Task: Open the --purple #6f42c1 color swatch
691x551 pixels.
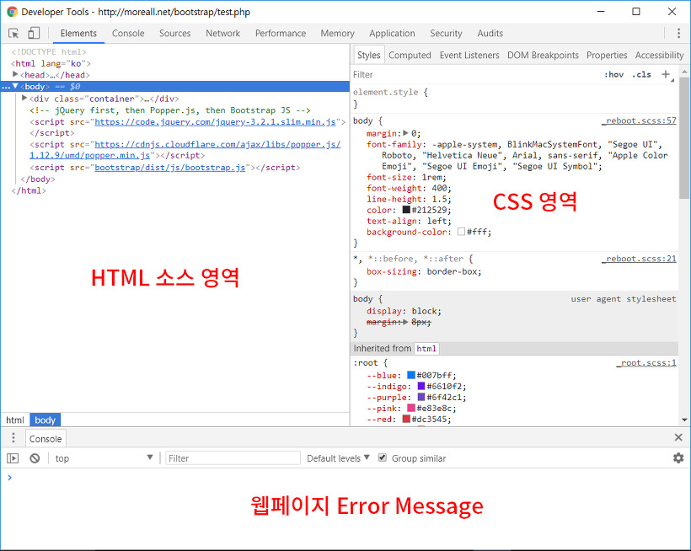Action: point(421,397)
